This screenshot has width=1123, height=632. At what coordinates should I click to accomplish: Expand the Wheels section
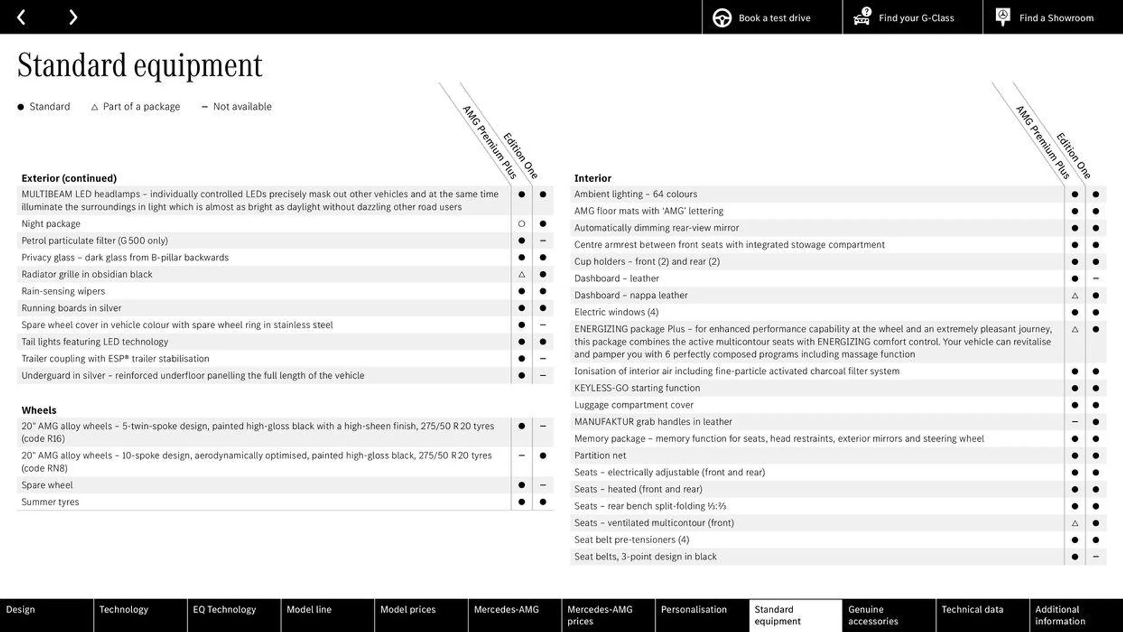tap(39, 410)
